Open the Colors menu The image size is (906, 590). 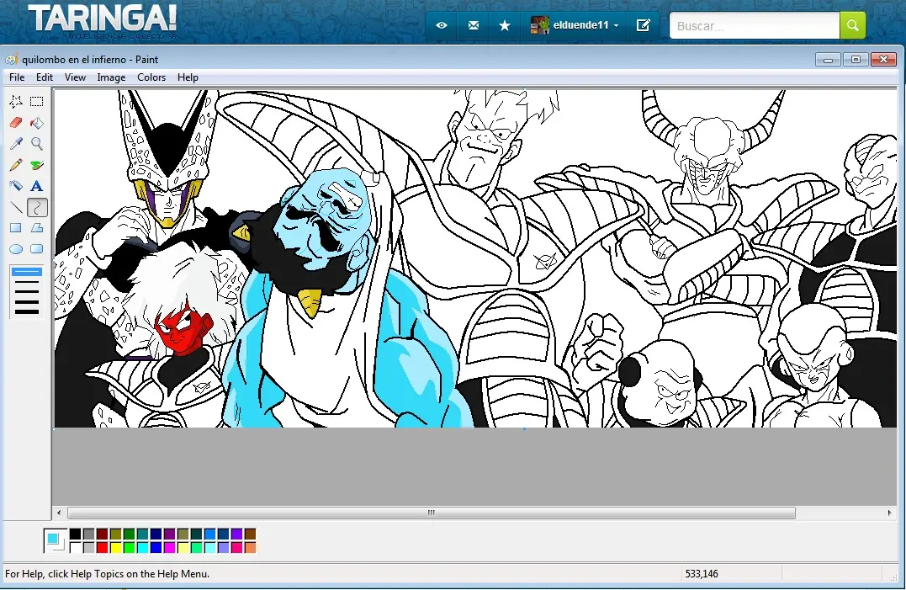(151, 77)
